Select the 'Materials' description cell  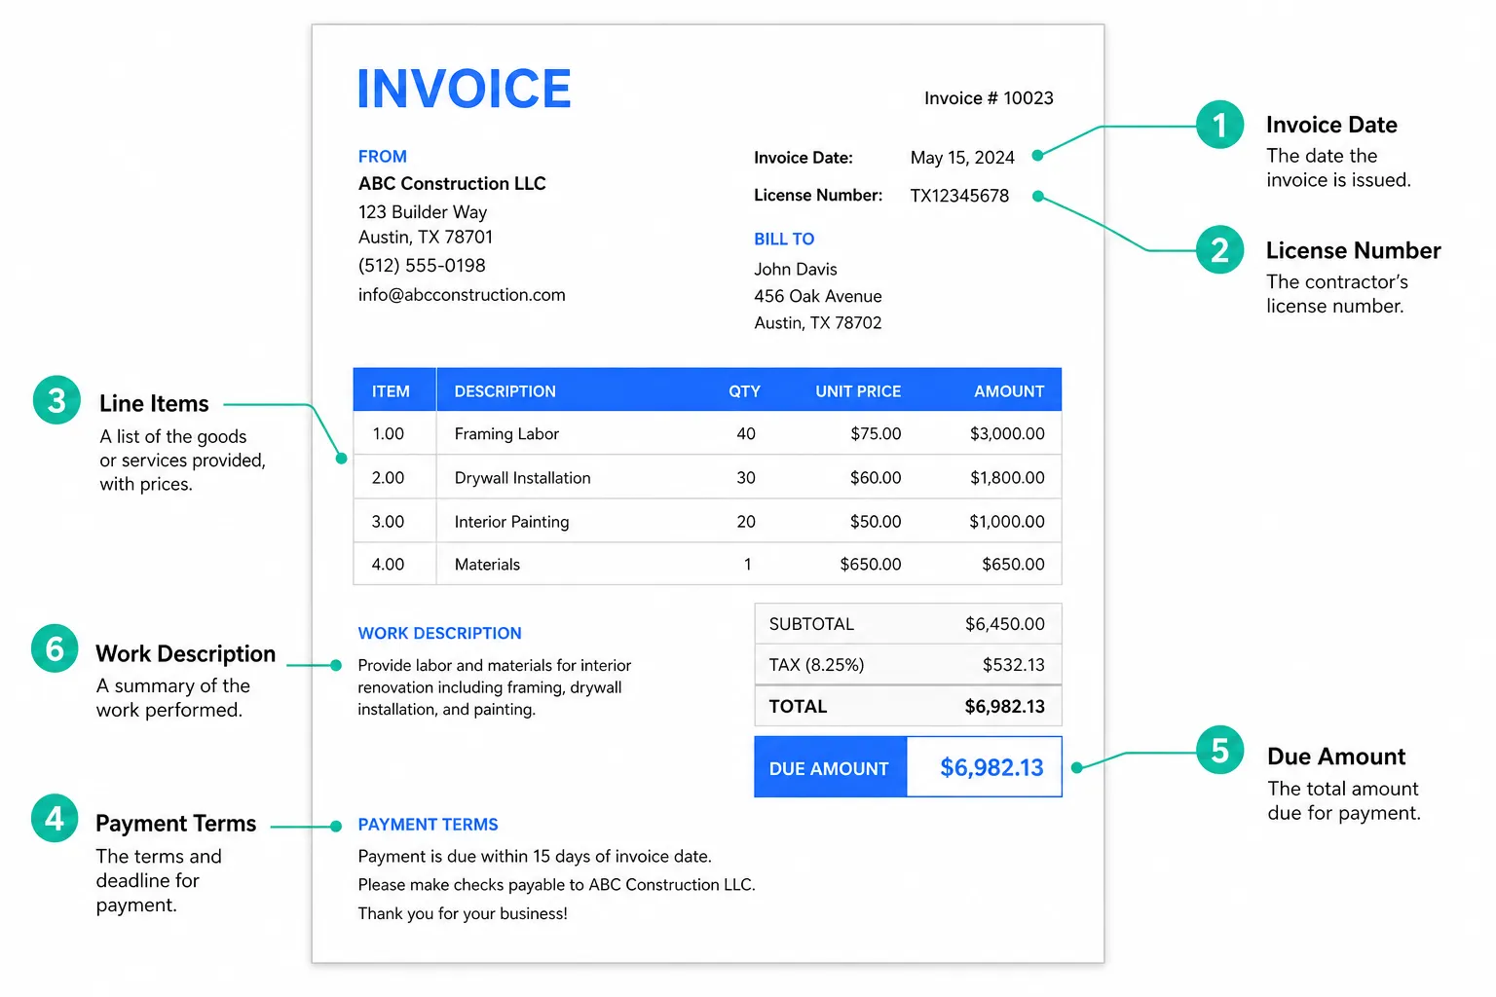point(487,565)
